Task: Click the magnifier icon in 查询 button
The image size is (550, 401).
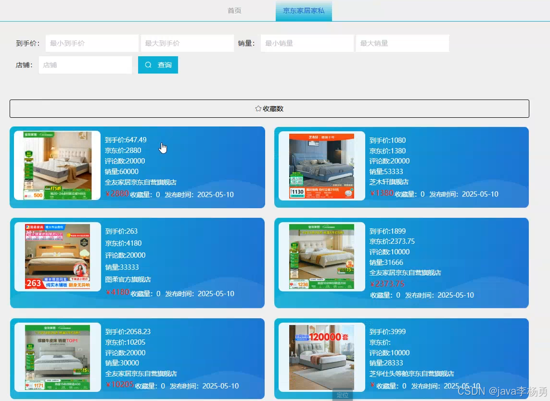Action: (x=148, y=65)
